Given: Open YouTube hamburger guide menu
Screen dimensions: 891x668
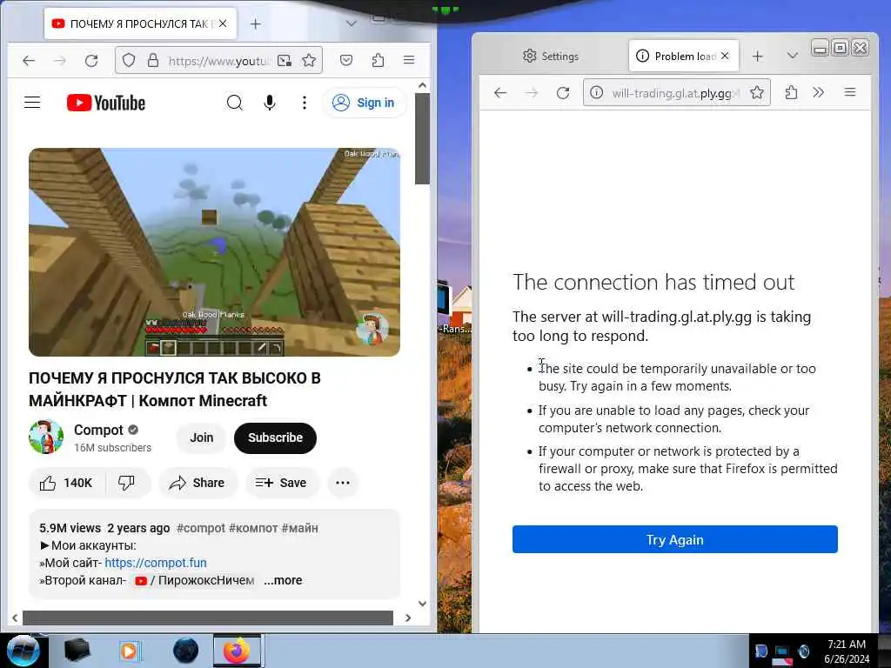Looking at the screenshot, I should (x=32, y=103).
